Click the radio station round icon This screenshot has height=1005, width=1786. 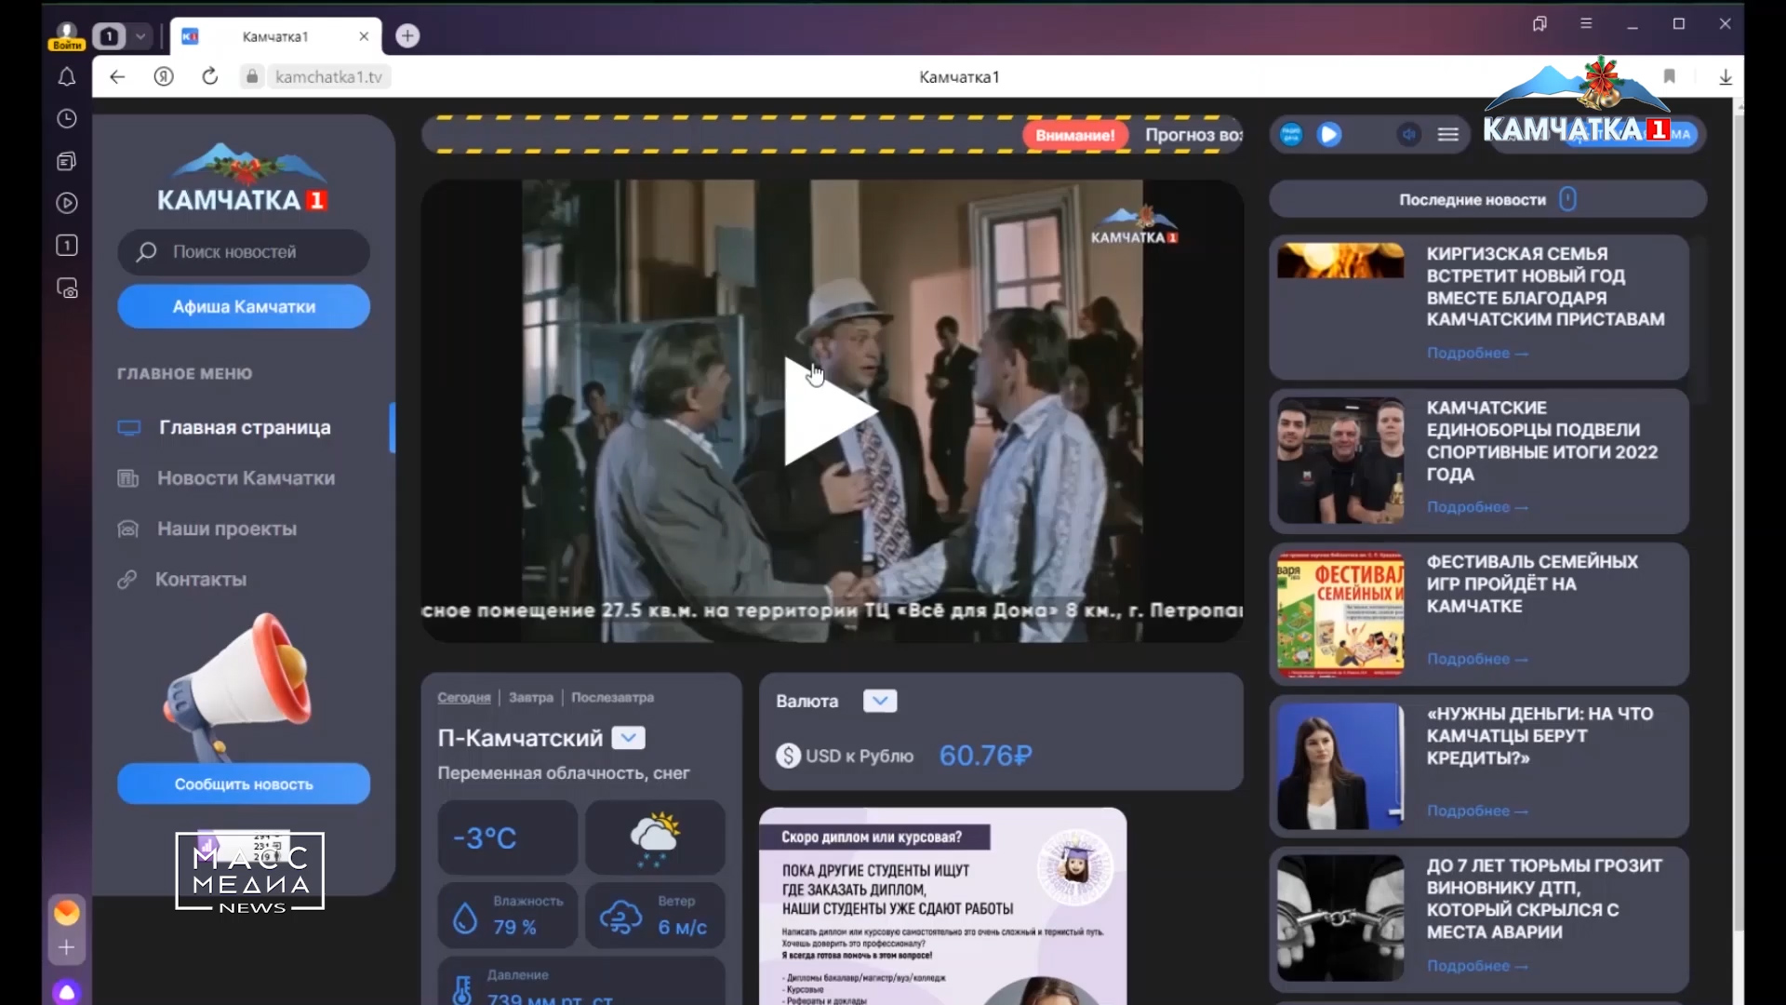[1291, 135]
